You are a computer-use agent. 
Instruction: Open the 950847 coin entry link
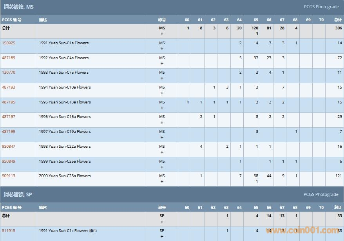9,147
